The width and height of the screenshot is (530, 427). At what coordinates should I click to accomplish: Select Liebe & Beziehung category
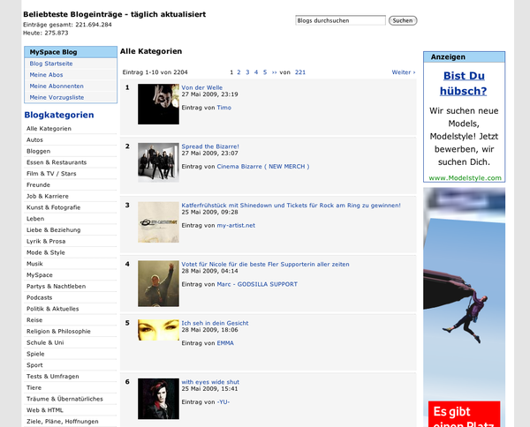53,230
